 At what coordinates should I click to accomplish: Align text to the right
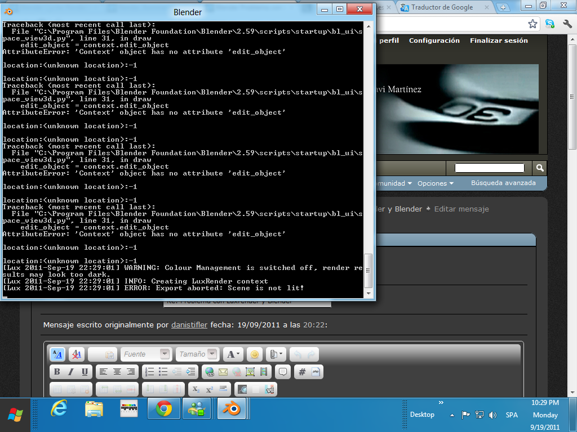[131, 372]
